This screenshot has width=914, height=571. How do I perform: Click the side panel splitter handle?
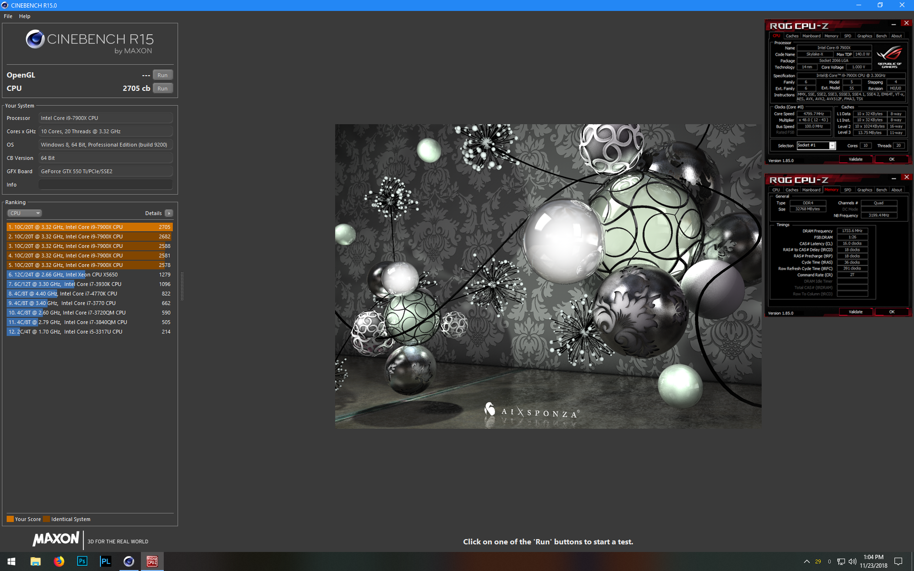(x=182, y=285)
